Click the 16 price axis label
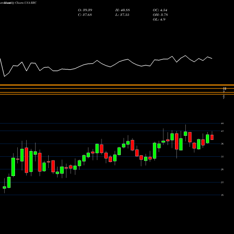This screenshot has width=234, height=234. tap(222, 195)
